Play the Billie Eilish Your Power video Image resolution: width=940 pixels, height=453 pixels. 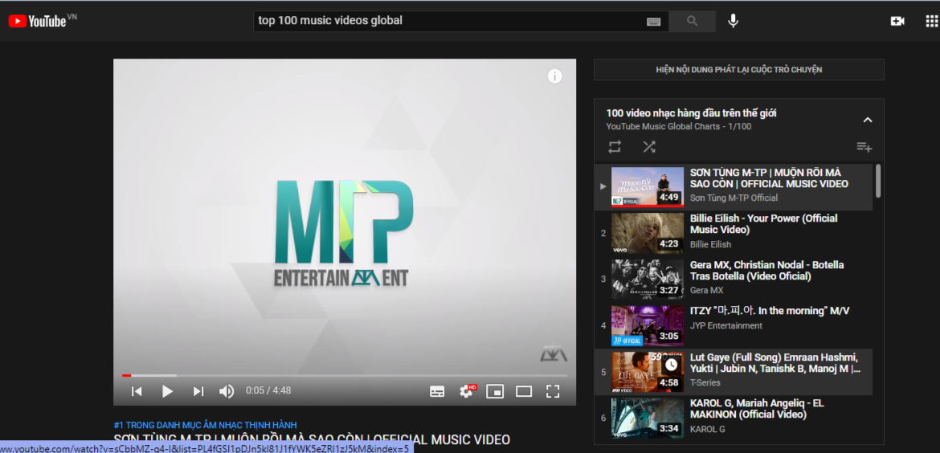pos(763,224)
